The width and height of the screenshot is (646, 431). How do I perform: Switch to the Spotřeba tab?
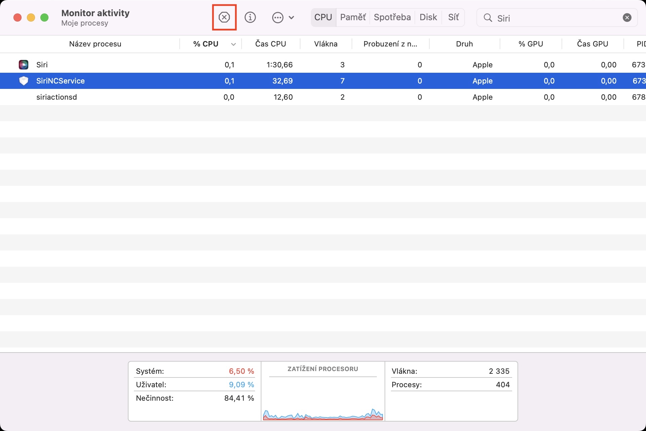coord(392,17)
